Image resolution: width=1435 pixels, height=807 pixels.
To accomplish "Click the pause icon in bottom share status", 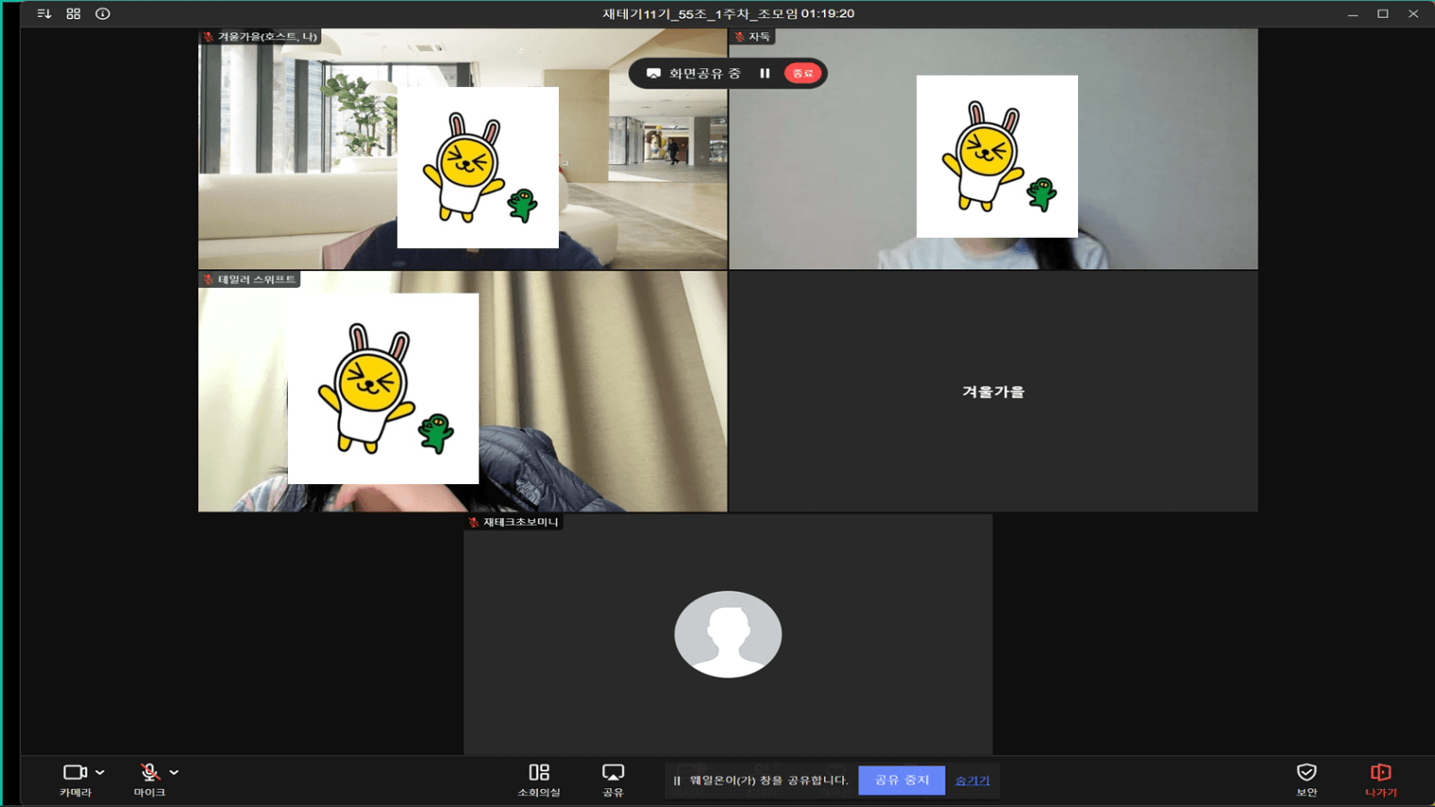I will (677, 781).
